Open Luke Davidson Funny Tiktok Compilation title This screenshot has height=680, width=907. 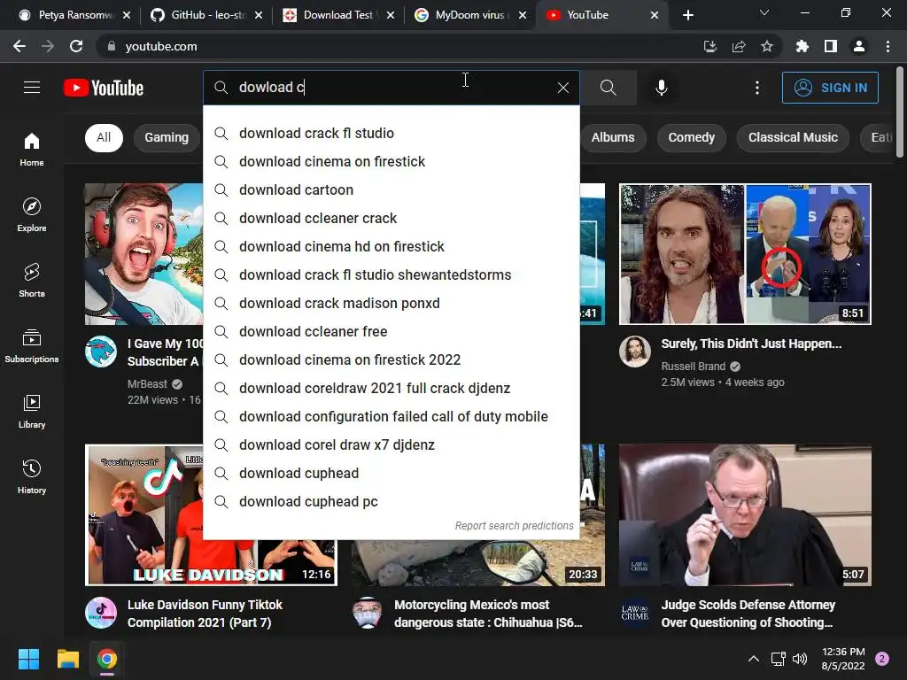205,614
